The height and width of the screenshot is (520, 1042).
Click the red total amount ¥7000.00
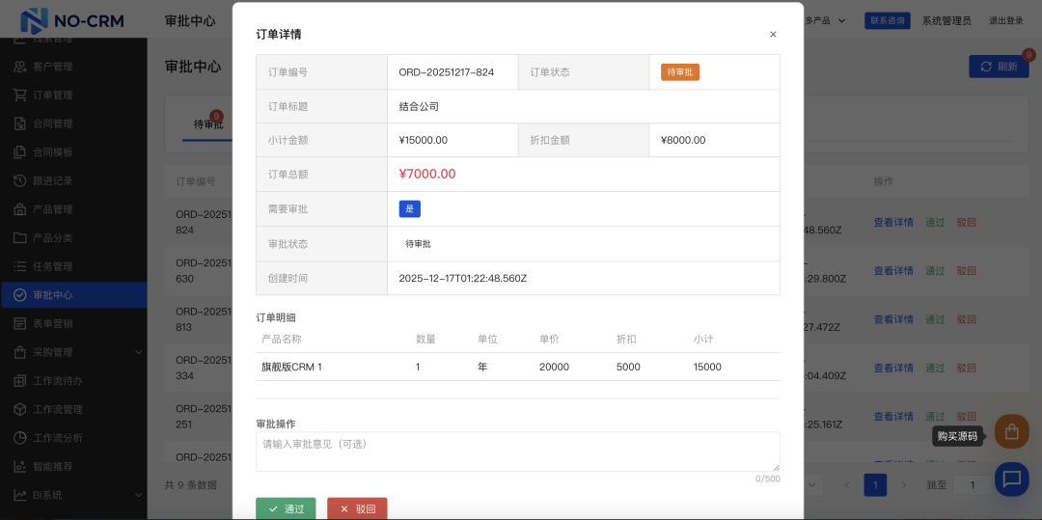(x=426, y=174)
